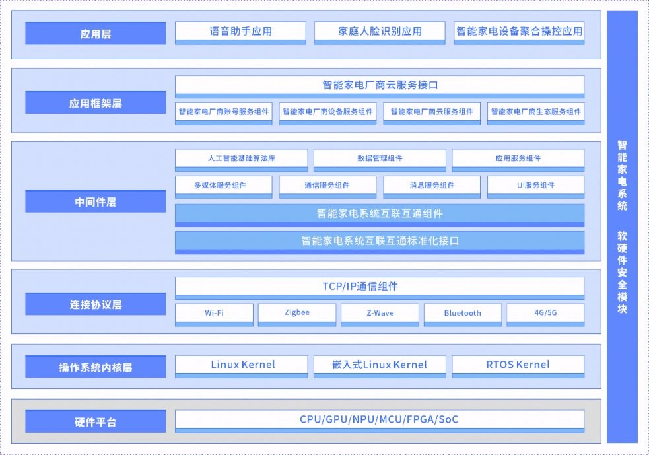Click 智能家电厂商云服务接口 bar

380,85
